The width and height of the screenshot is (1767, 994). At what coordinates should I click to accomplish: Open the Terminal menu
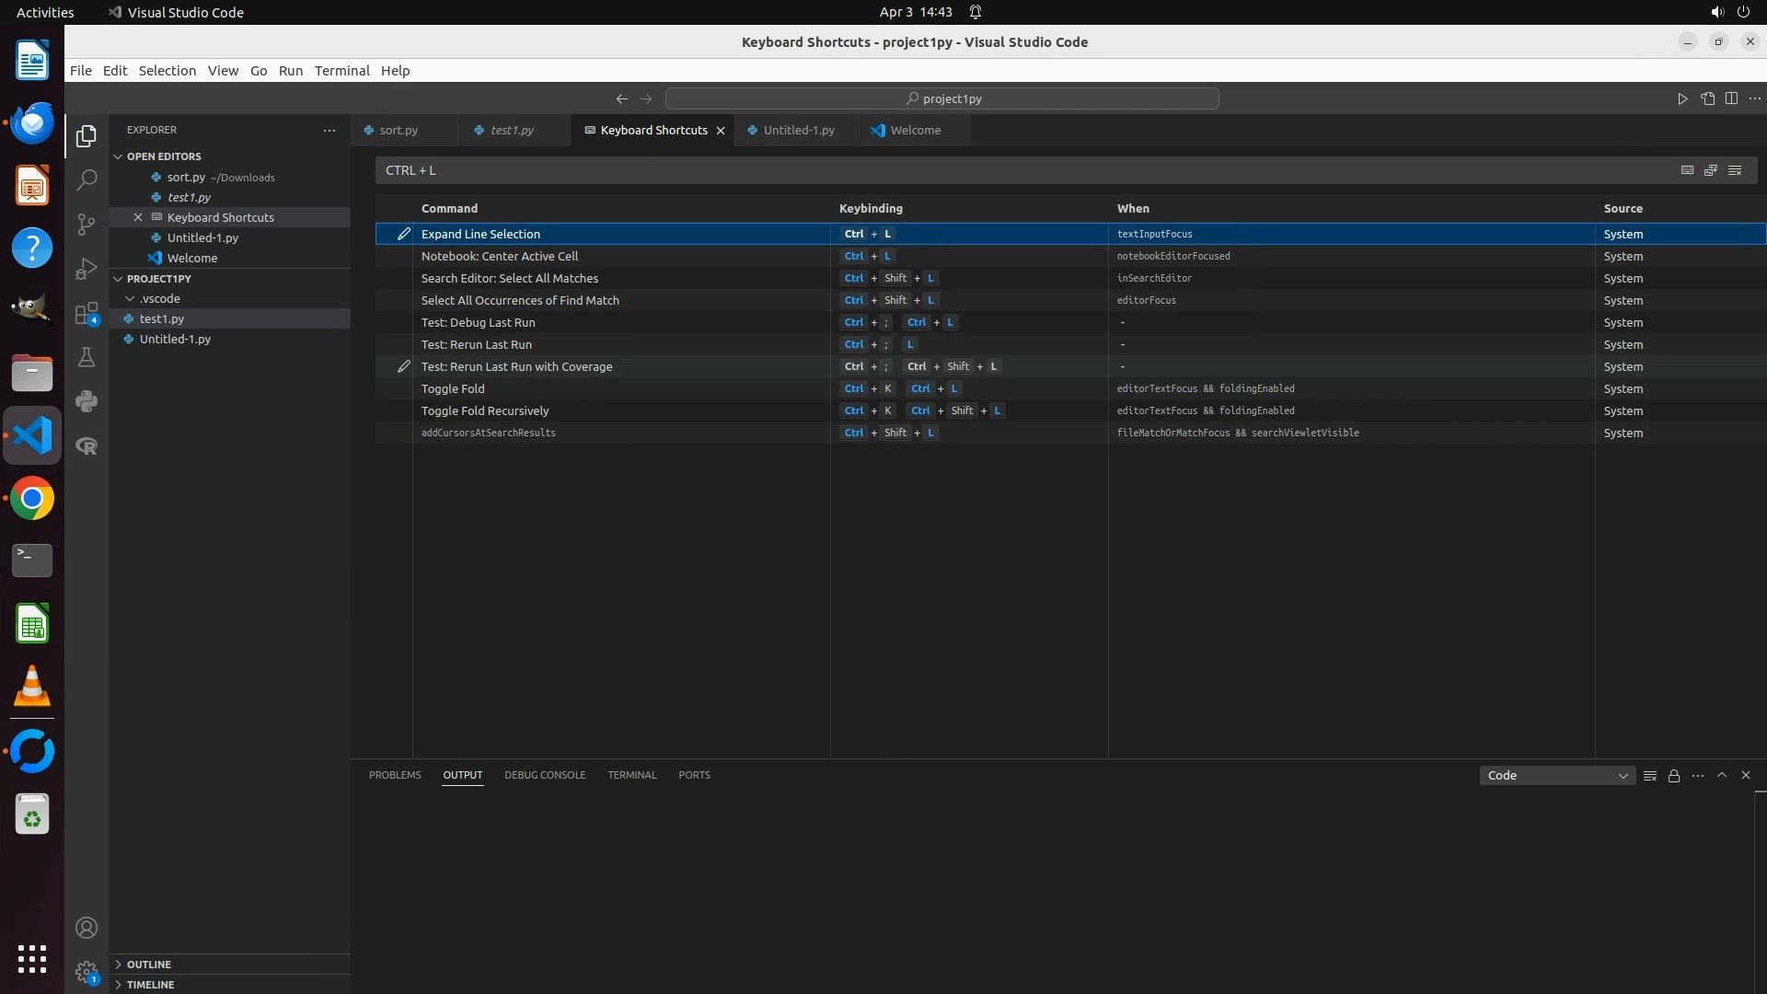click(341, 71)
